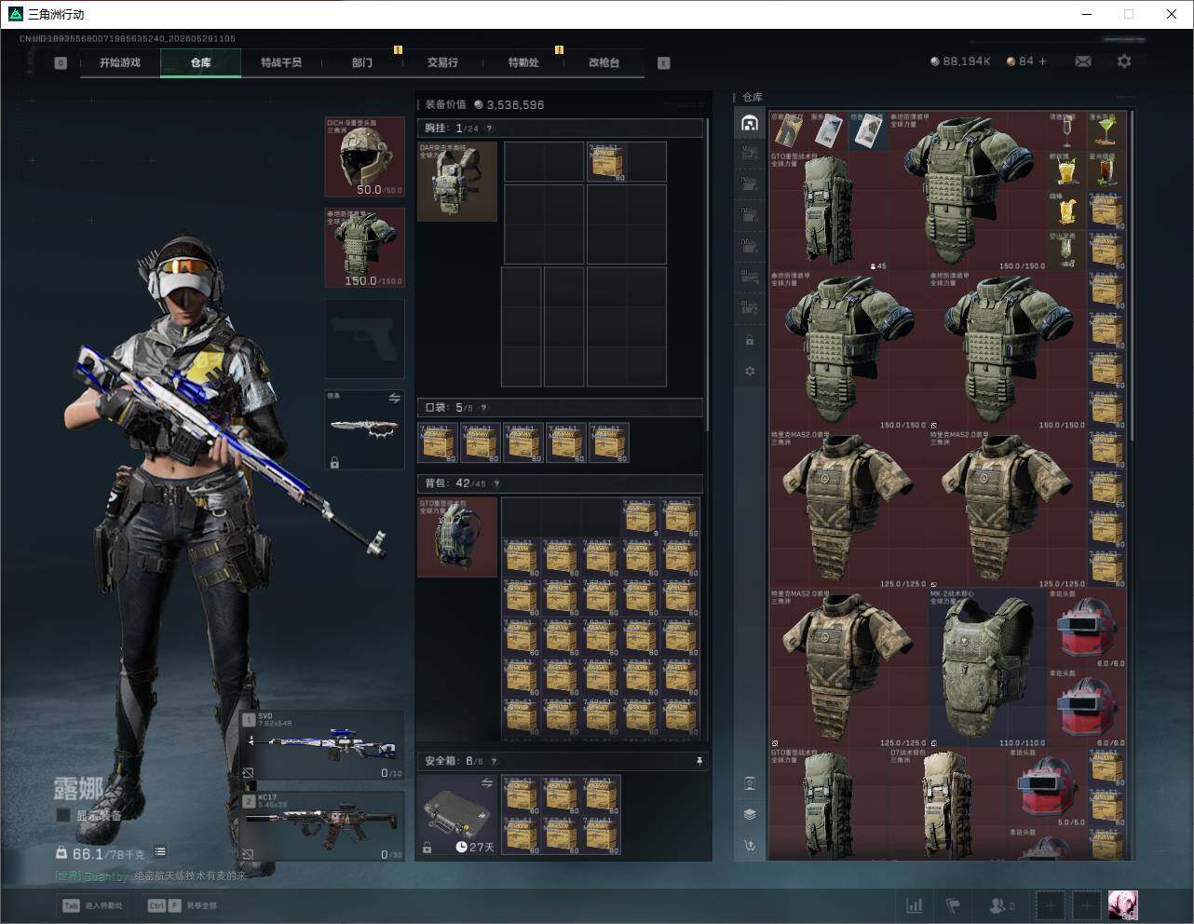Select the D7 tactical backpack in warehouse
1194x924 pixels.
pyautogui.click(x=948, y=804)
